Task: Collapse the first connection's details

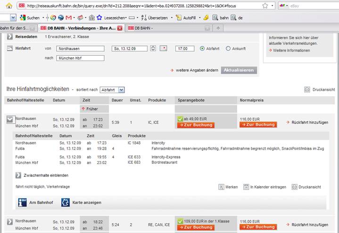Action: tap(10, 120)
